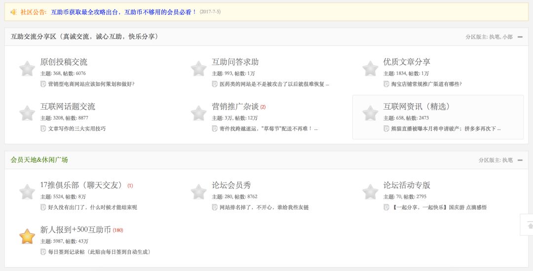Open moderator 执笔 in 互助交流分享区 header
This screenshot has height=271, width=533.
(x=494, y=37)
